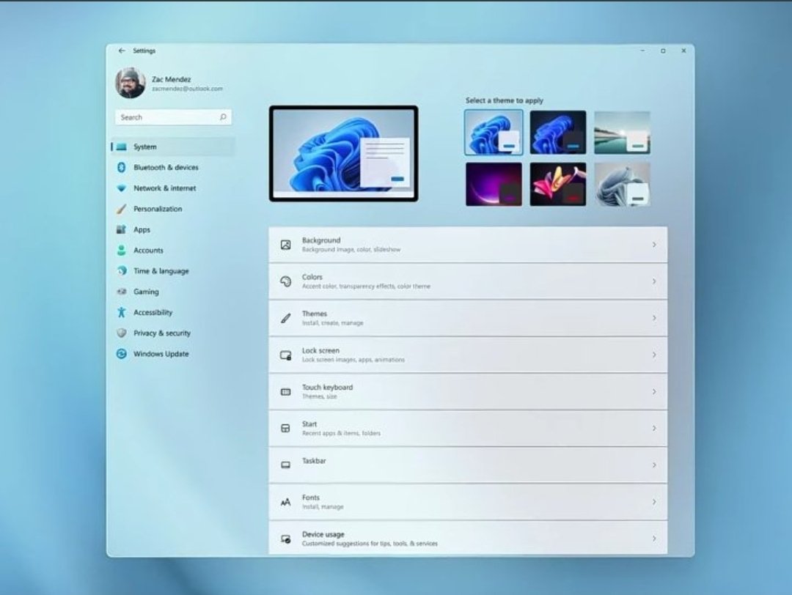
Task: Expand the Background row chevron
Action: click(654, 245)
